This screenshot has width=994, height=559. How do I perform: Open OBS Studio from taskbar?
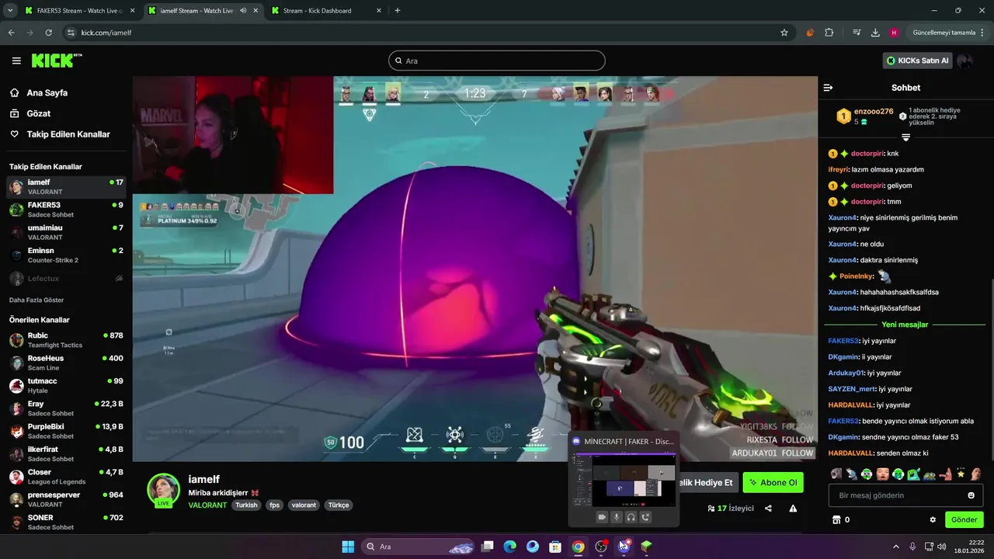(x=600, y=547)
